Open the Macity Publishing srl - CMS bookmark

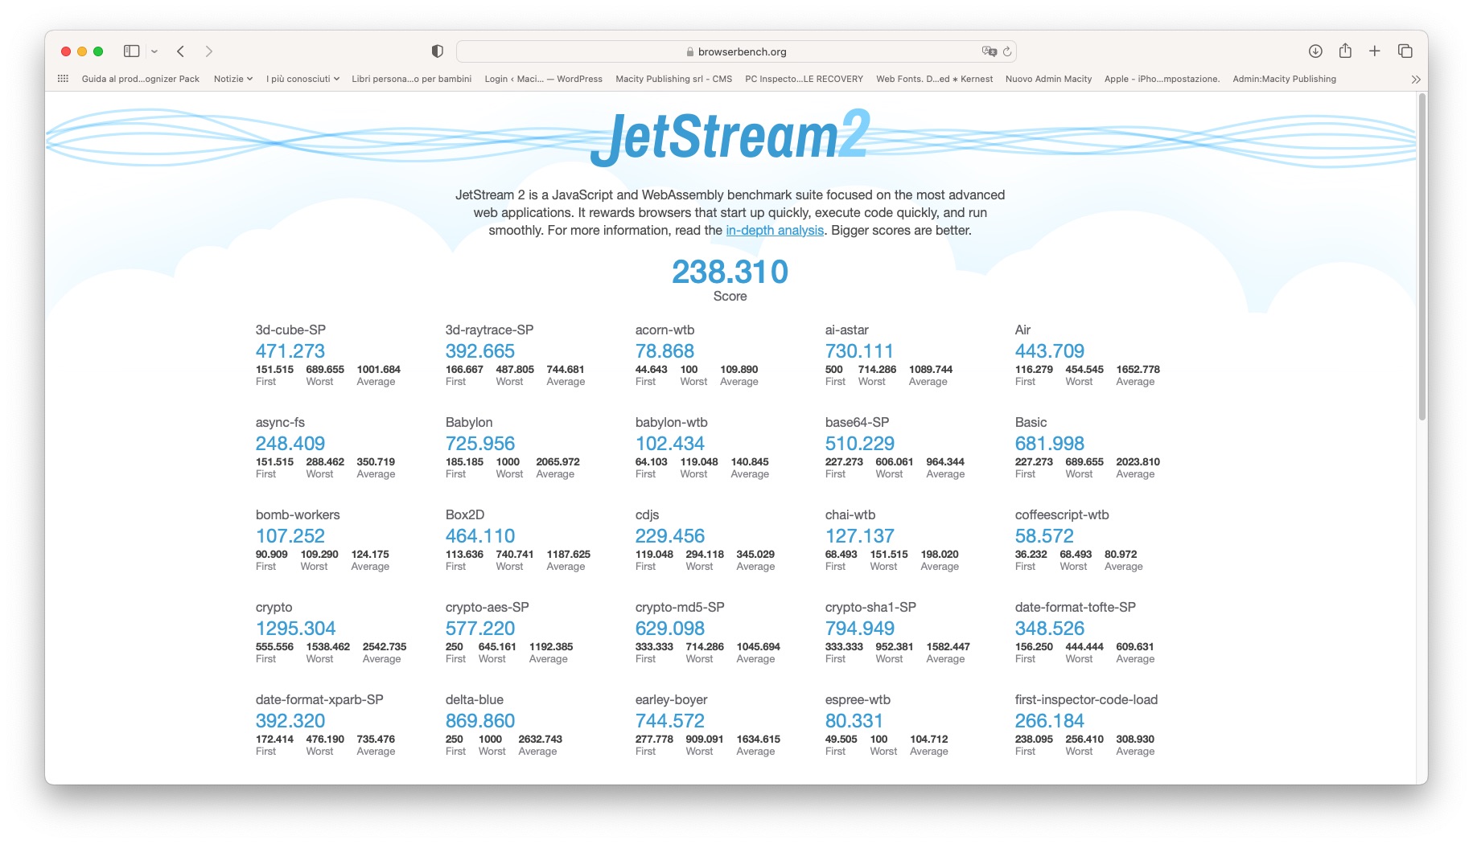pyautogui.click(x=673, y=79)
